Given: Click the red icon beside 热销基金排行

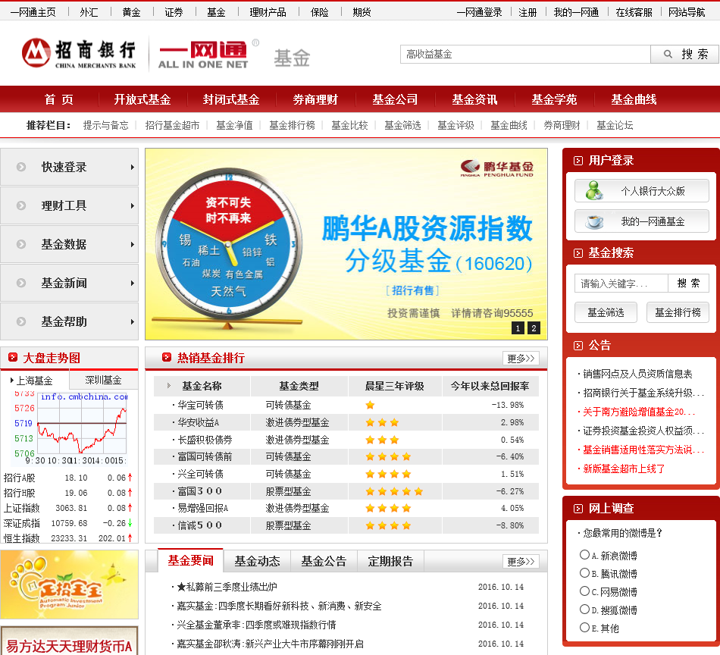Looking at the screenshot, I should [167, 357].
